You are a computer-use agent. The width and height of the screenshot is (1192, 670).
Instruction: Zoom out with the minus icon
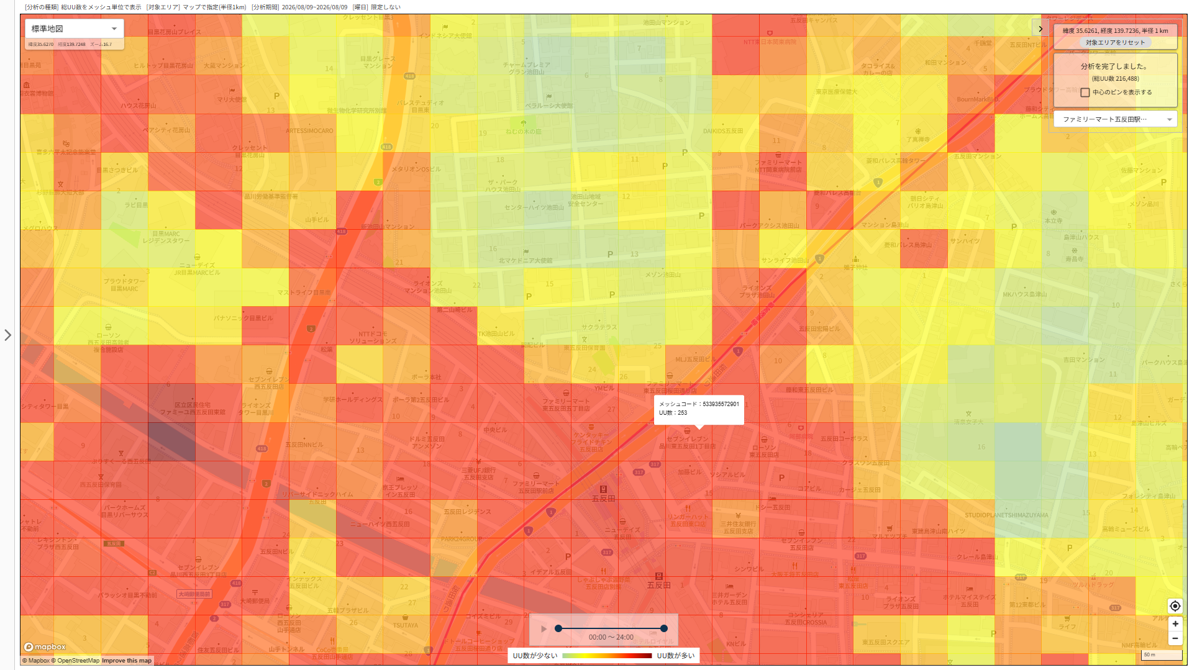click(1175, 638)
